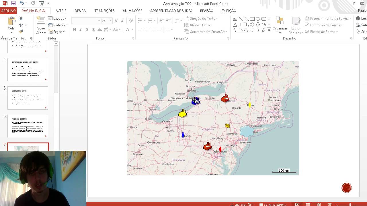
Task: Align text to the left
Action: click(x=140, y=29)
